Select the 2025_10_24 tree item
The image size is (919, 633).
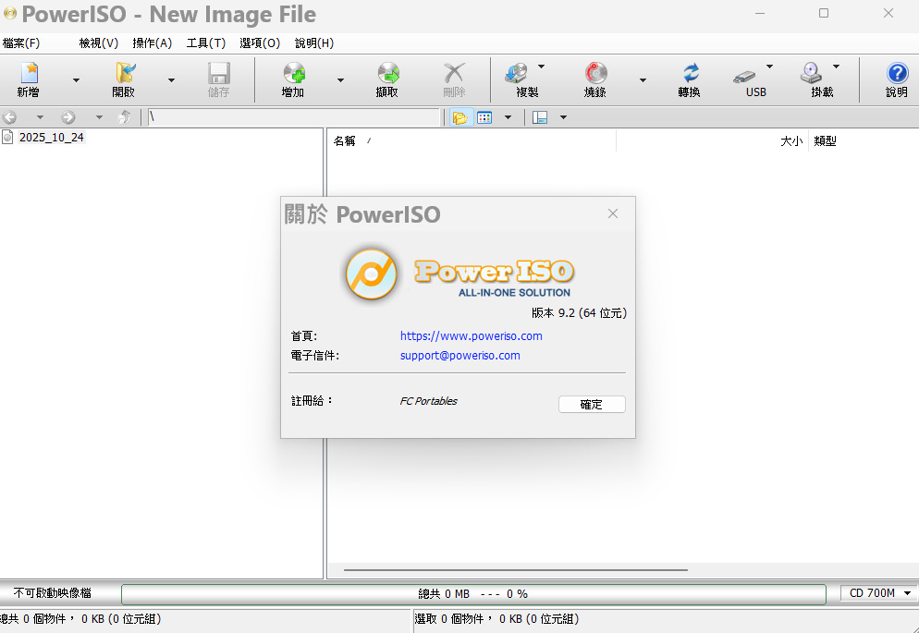point(51,138)
